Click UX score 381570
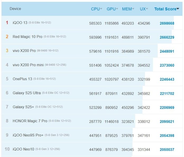This screenshot has width=184, height=157. pyautogui.click(x=144, y=51)
